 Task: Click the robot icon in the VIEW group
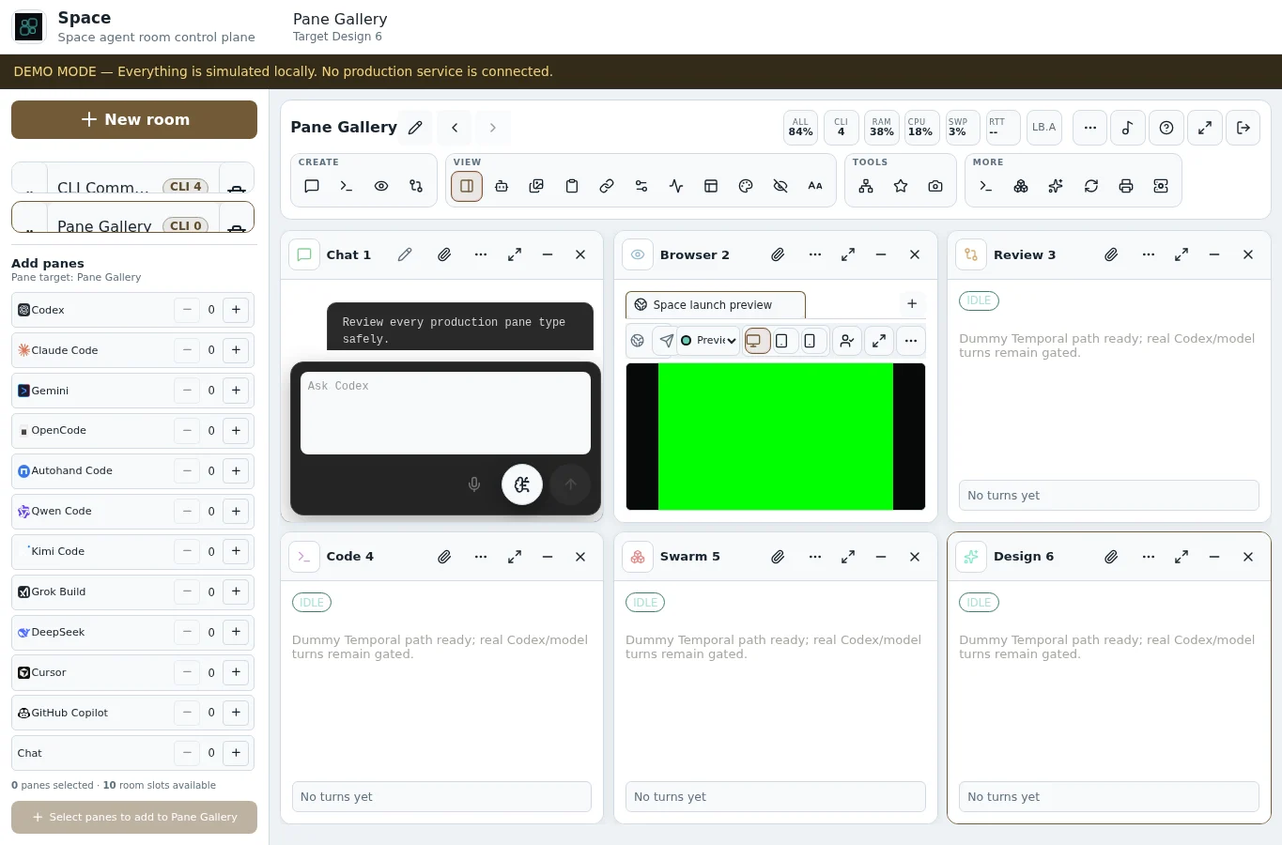(x=502, y=186)
